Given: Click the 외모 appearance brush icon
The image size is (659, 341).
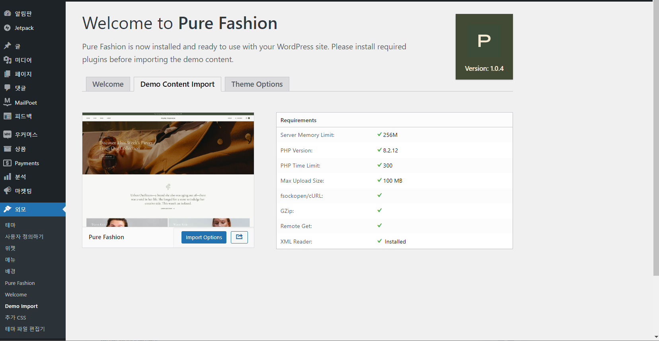Looking at the screenshot, I should click(7, 209).
